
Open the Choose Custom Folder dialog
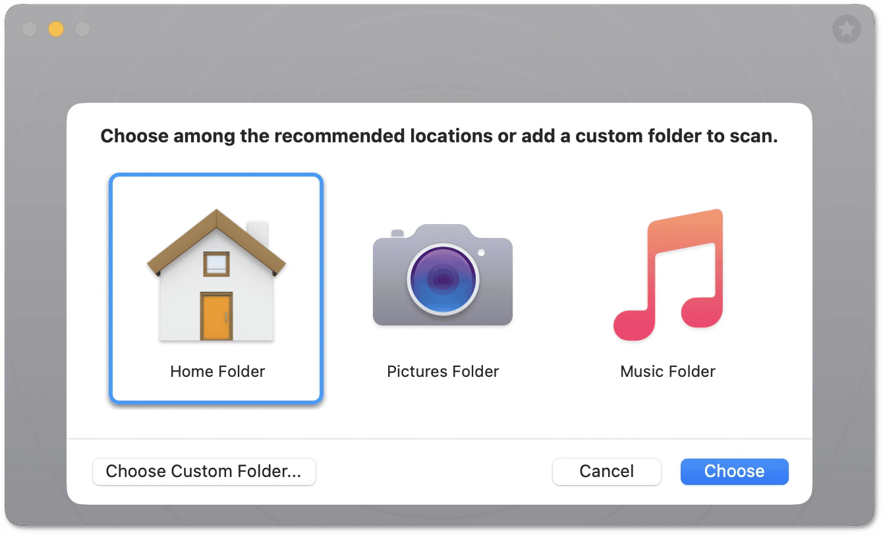[x=204, y=471]
